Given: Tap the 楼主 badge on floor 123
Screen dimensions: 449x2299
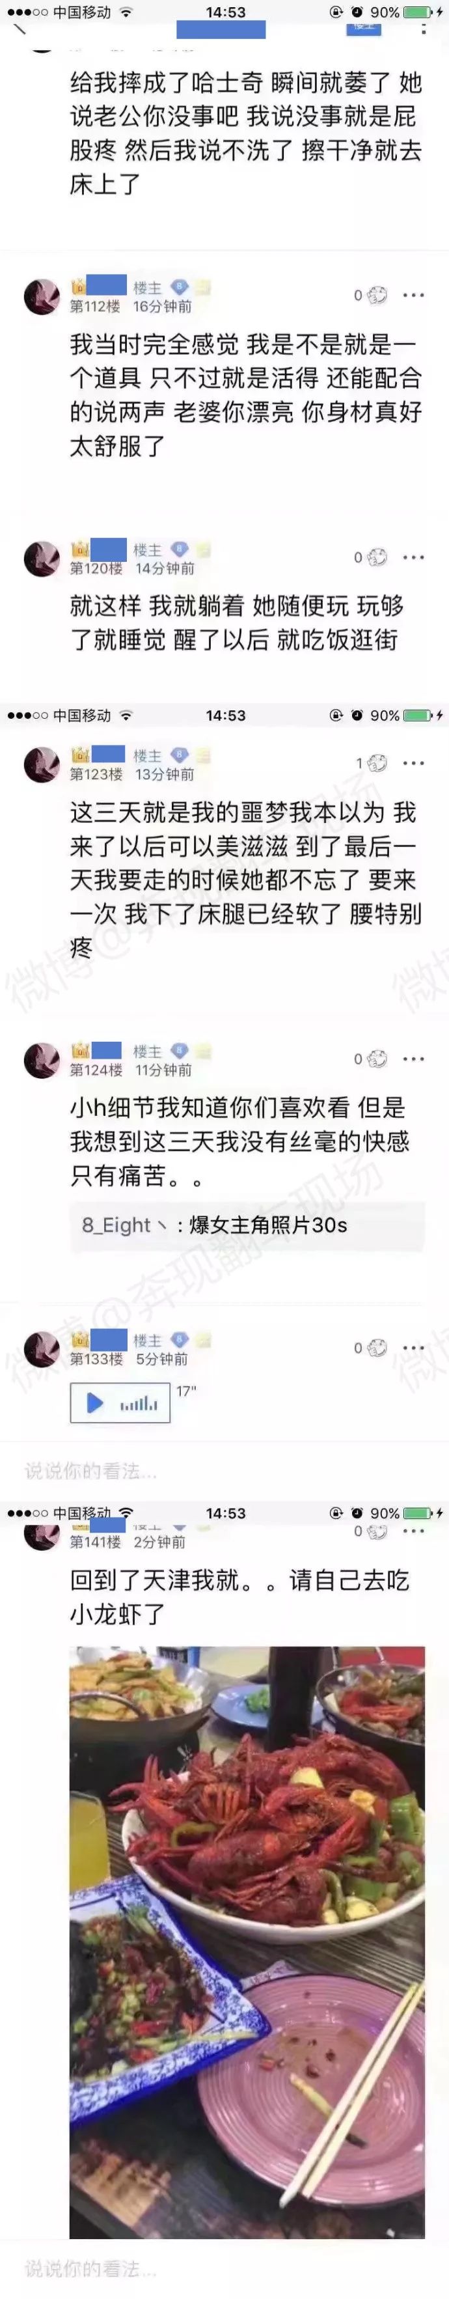Looking at the screenshot, I should click(147, 756).
